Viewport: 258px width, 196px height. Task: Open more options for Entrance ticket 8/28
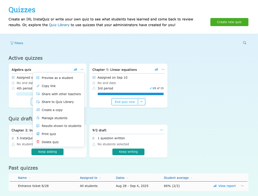(242, 186)
